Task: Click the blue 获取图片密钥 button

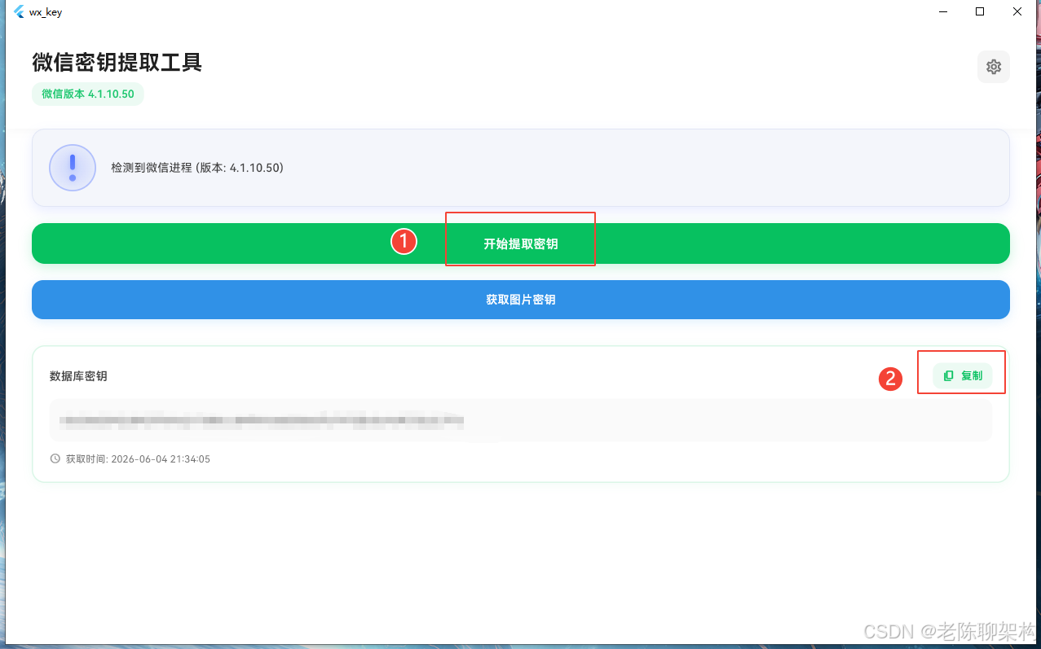Action: tap(521, 300)
